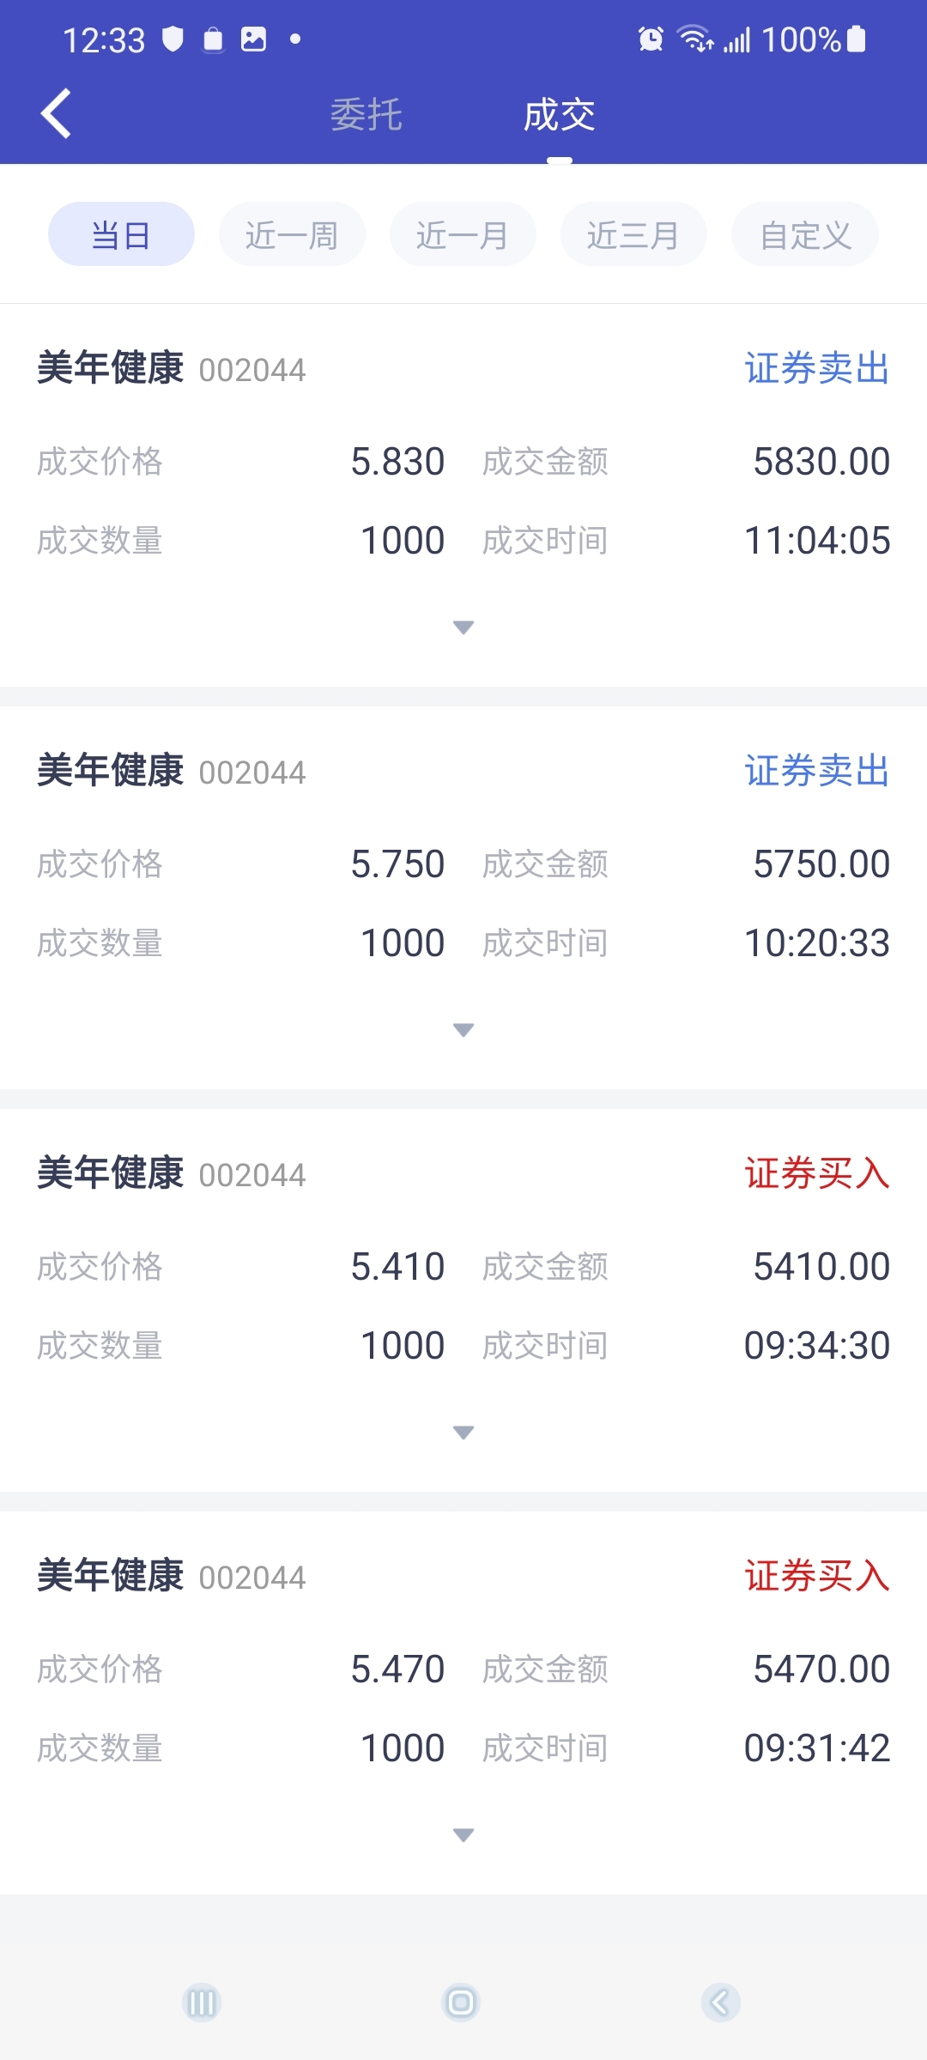Select the 近一月 filter chip

coord(463,234)
